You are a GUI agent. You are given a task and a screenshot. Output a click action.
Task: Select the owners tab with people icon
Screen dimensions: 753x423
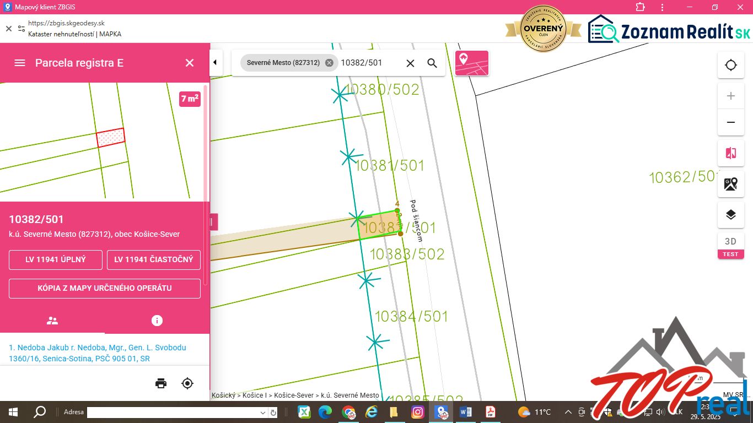pos(52,321)
